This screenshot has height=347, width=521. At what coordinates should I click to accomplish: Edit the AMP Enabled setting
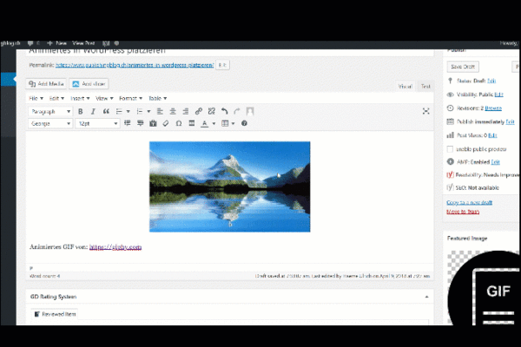[x=496, y=162]
